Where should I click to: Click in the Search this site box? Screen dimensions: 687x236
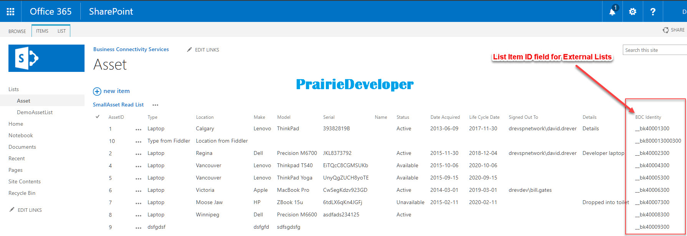click(655, 50)
